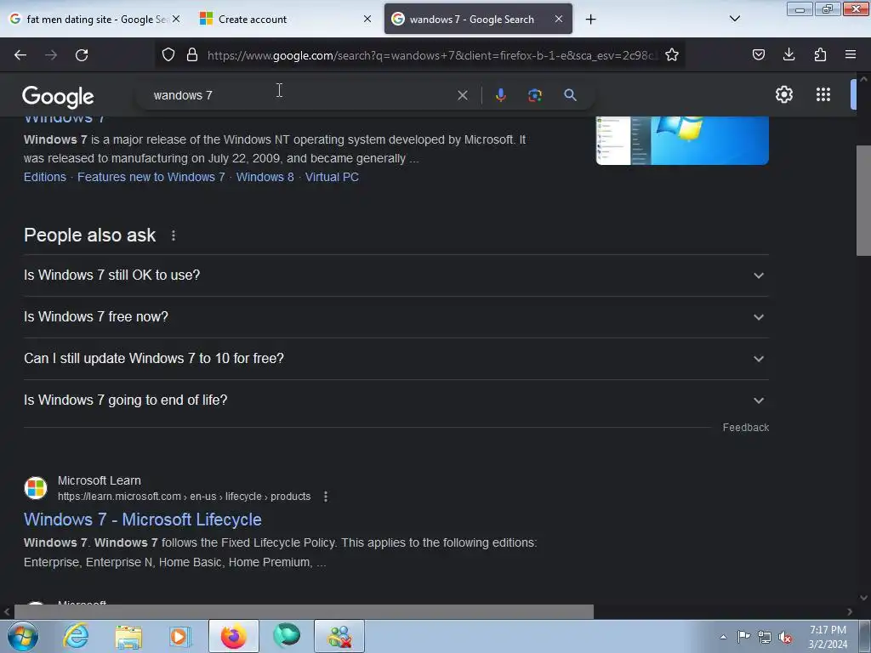Screen dimensions: 871x653
Task: Open 'Features new to Windows 7' link
Action: [x=151, y=177]
